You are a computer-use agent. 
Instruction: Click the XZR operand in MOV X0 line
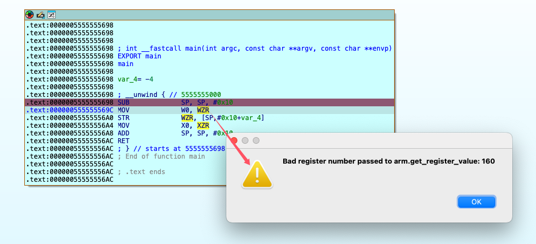click(203, 126)
